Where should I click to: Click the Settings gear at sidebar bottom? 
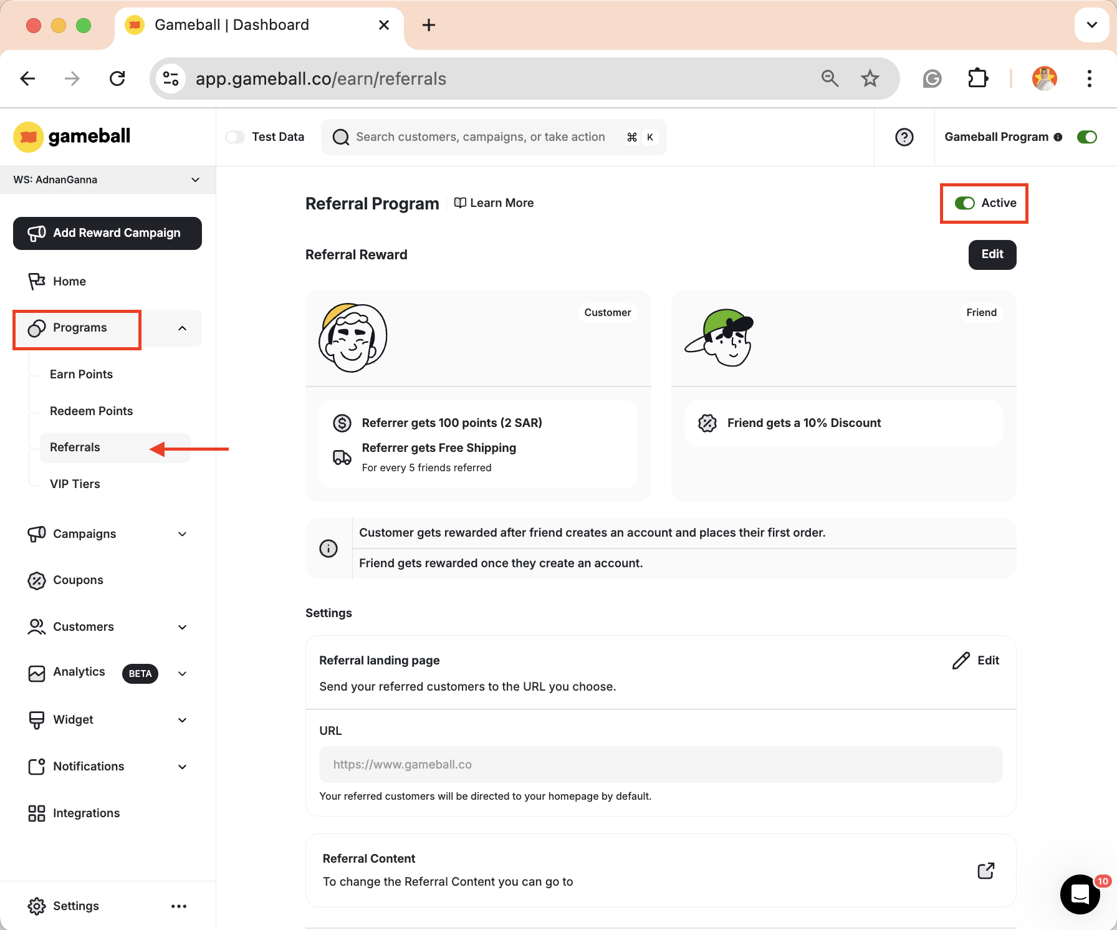(x=37, y=906)
